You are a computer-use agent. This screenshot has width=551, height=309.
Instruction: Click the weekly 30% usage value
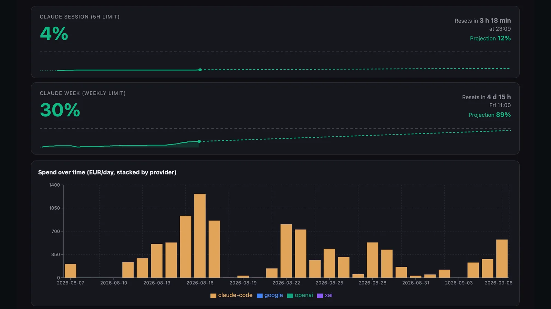60,110
